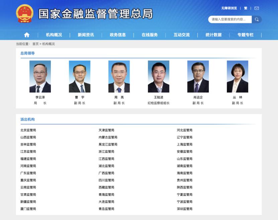The height and width of the screenshot is (220, 278).
Task: Open 青海监管局 link
Action: point(106,195)
